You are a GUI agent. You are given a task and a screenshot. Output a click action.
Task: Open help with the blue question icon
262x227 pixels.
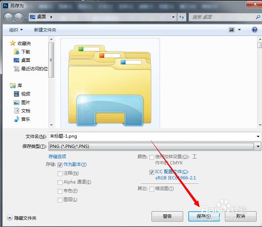pyautogui.click(x=255, y=30)
